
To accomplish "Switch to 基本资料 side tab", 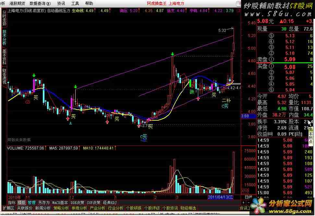I will click(4, 57).
